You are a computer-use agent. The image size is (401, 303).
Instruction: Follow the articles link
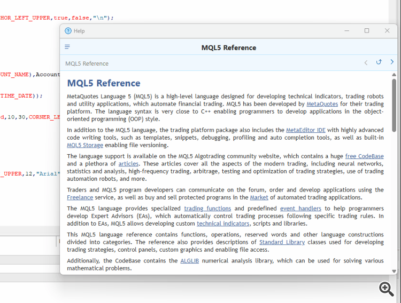click(x=128, y=164)
